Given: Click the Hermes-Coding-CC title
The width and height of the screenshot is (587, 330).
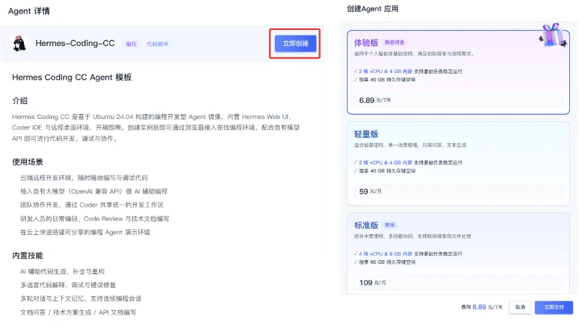Looking at the screenshot, I should pos(75,44).
